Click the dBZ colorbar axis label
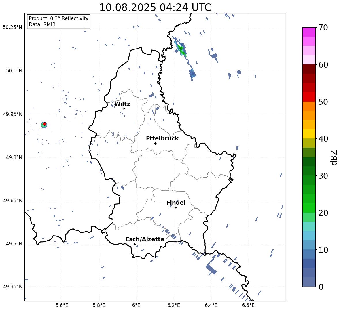The image size is (341, 311). click(334, 157)
